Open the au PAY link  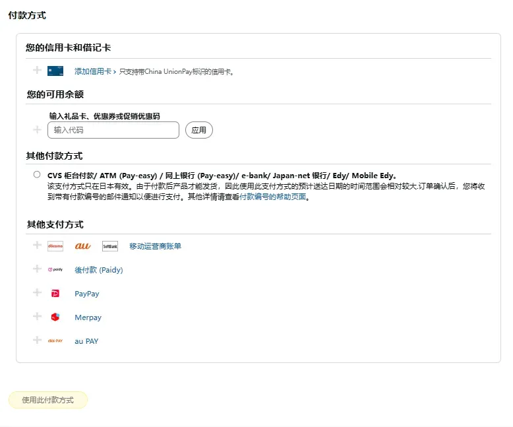click(86, 341)
